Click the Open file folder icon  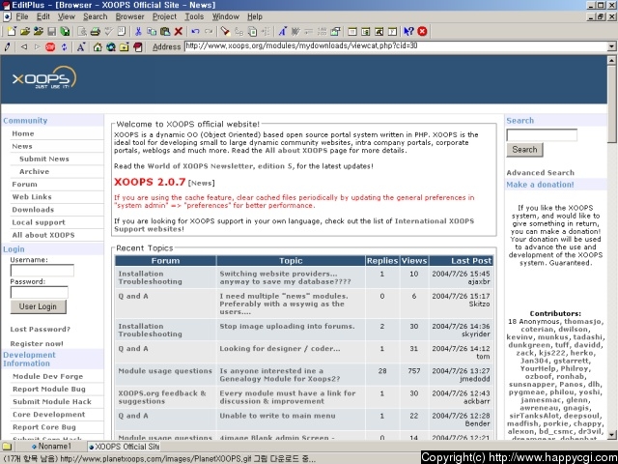pos(25,31)
